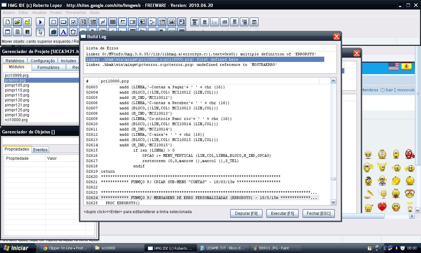Pick the Timer clock control tool
This screenshot has height=253, width=421.
[73, 32]
